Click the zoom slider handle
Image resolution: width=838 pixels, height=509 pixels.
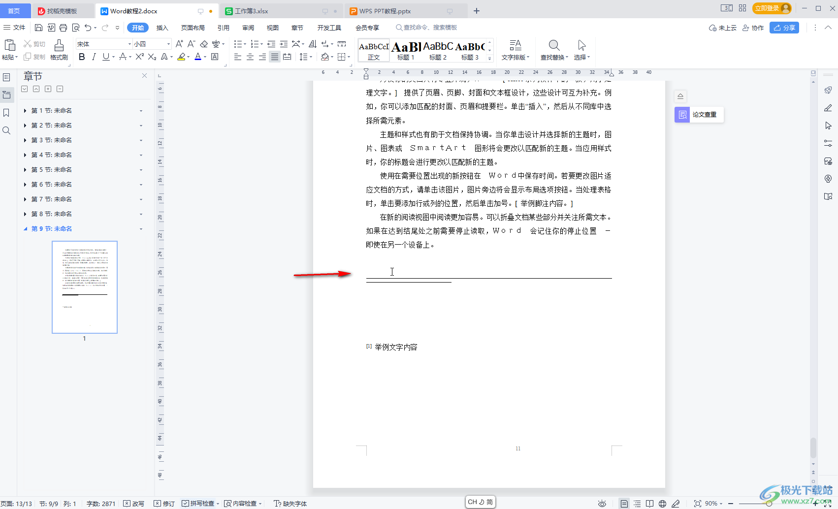769,504
